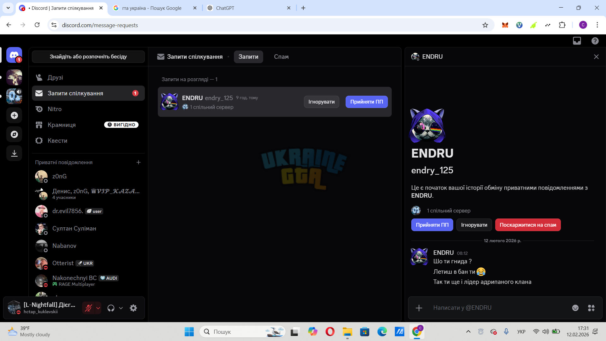Open the Friends section
Screen dimensions: 606x341
click(x=88, y=77)
